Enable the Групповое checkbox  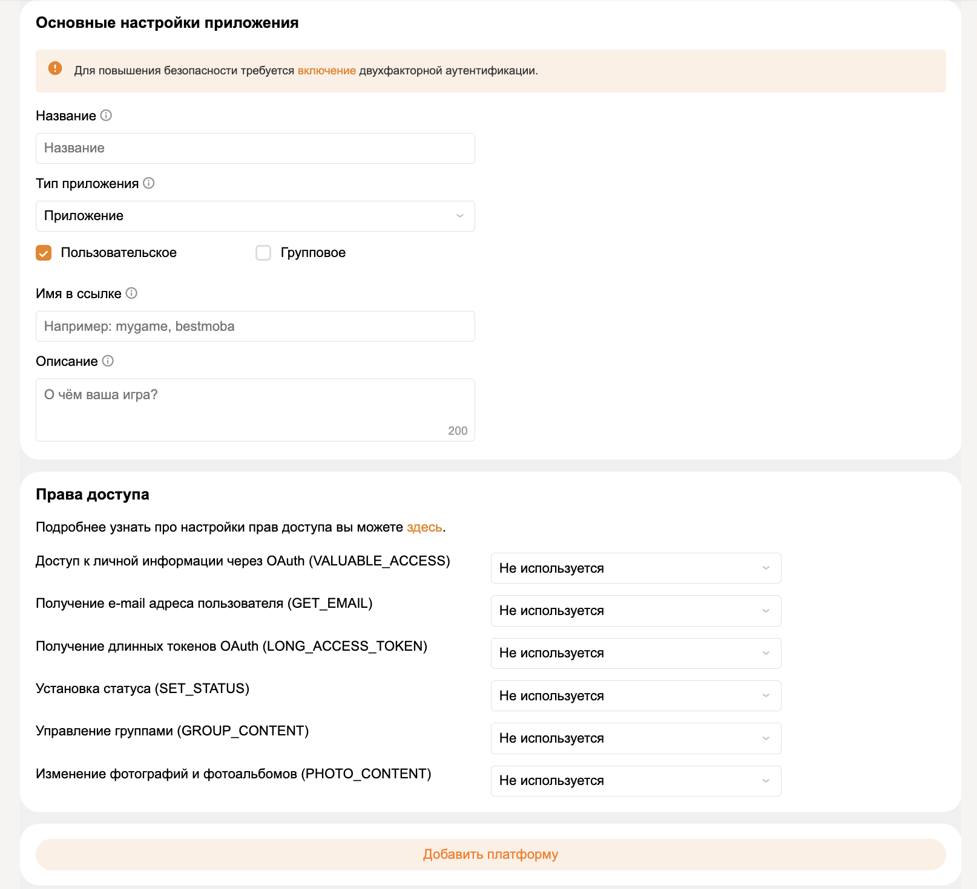263,253
